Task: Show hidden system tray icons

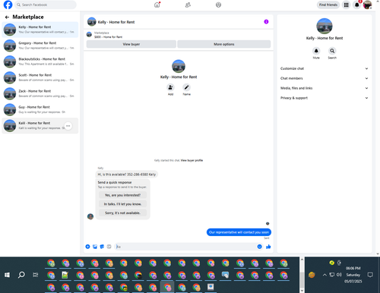Action: pos(325,275)
